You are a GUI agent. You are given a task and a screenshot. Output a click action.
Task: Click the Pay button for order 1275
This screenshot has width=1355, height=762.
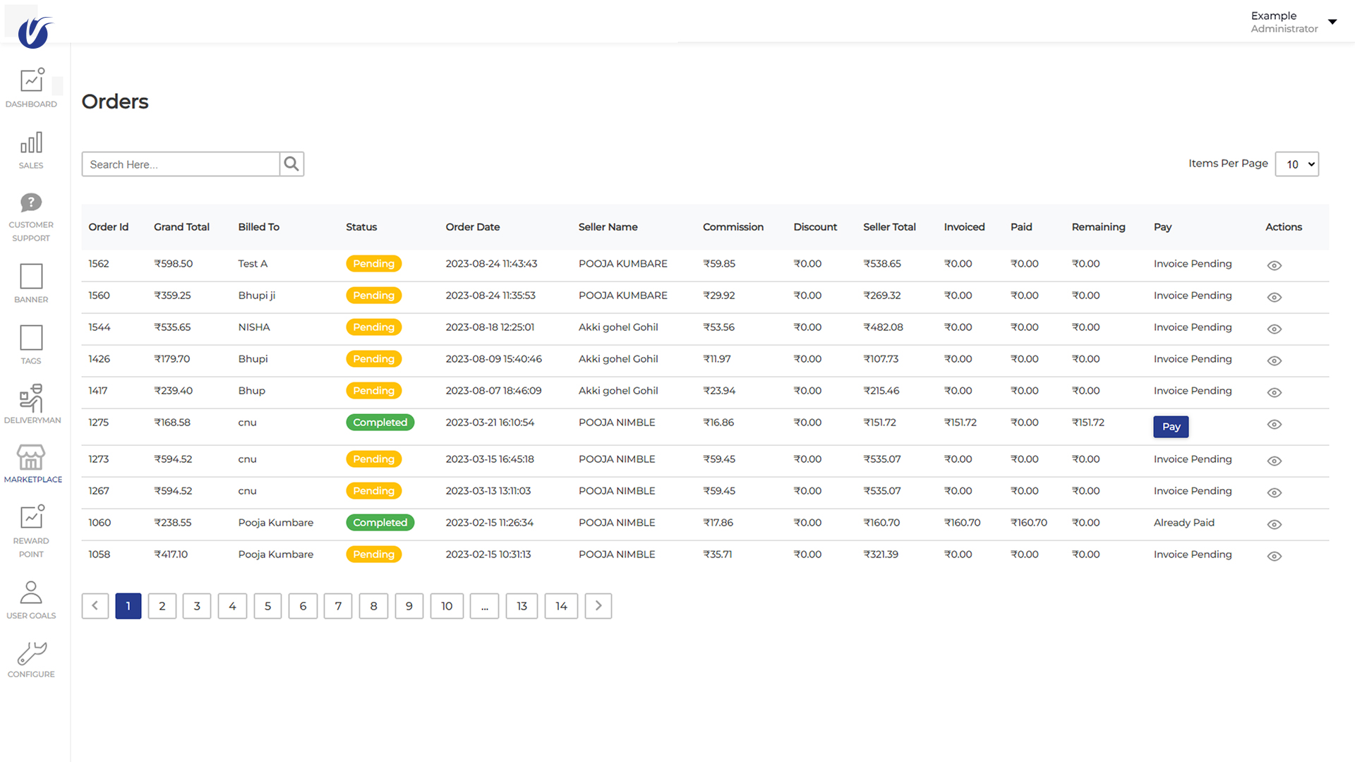(x=1171, y=427)
